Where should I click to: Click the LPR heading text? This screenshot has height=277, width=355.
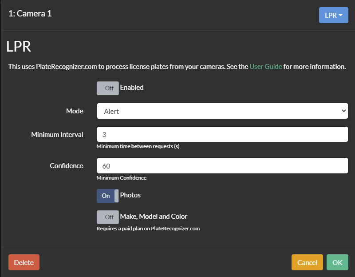[19, 47]
